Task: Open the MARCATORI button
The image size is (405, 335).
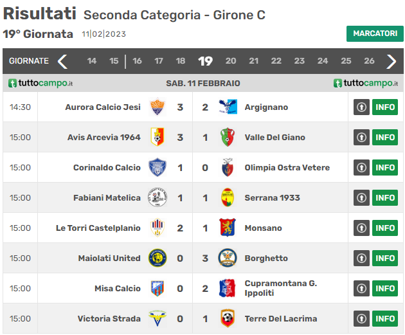Action: [x=375, y=33]
